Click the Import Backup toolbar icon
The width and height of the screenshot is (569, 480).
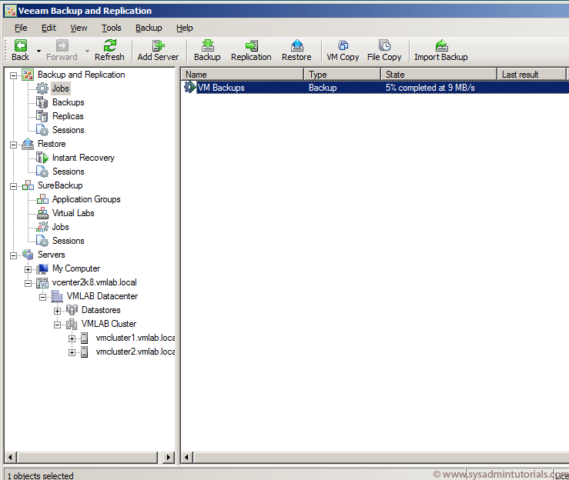tap(441, 45)
